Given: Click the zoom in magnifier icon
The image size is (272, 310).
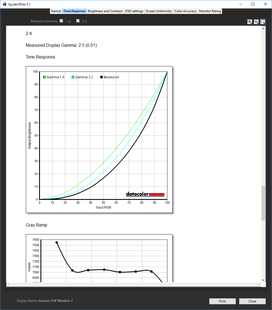Looking at the screenshot, I should 250,22.
